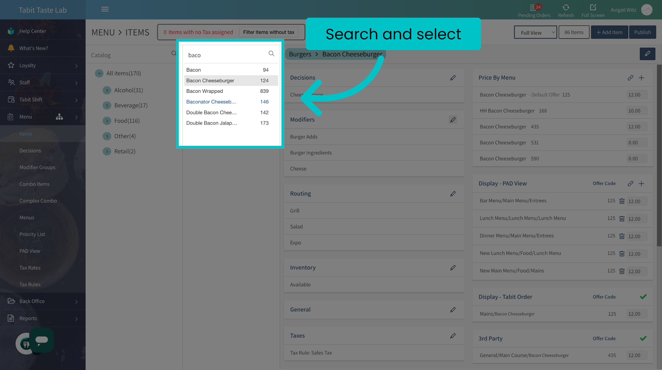Toggle 3rd Party checkmark
The height and width of the screenshot is (370, 662).
pyautogui.click(x=643, y=338)
